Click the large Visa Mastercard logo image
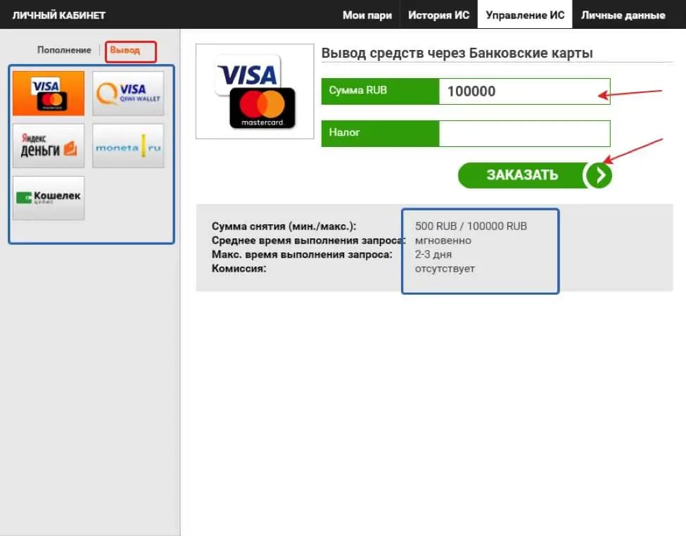686x536 pixels. point(255,91)
